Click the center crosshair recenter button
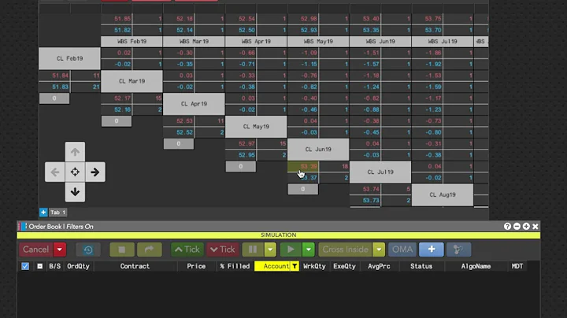 point(75,172)
